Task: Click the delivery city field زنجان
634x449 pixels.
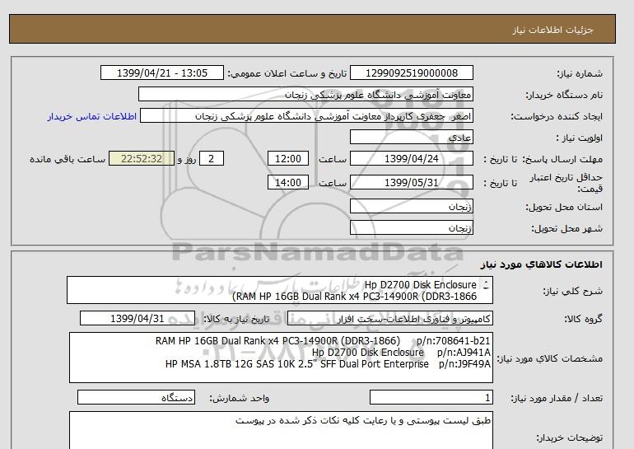Action: (411, 227)
